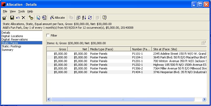Screen dimensions: 211x106
Task: Select Static: Postings in the left panel
Action: [11, 46]
